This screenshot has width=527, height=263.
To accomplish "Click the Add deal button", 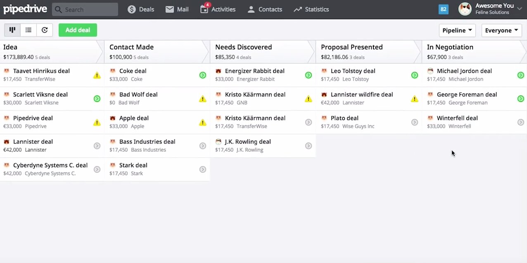I will [78, 30].
